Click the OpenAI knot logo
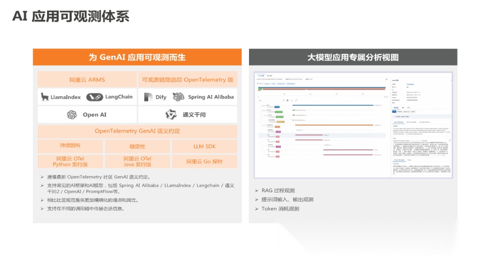This screenshot has width=498, height=255. point(72,115)
